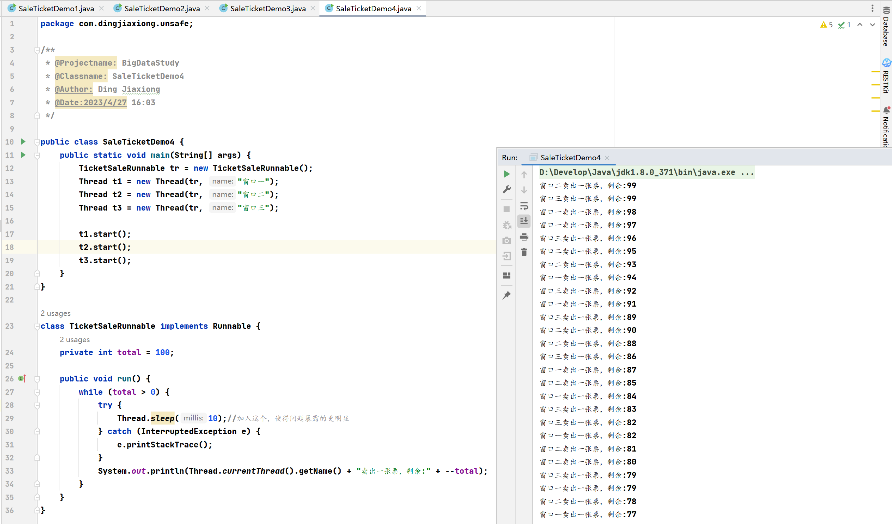Rerun SaleTicketDemo4 from the Run panel
892x524 pixels.
coord(507,174)
